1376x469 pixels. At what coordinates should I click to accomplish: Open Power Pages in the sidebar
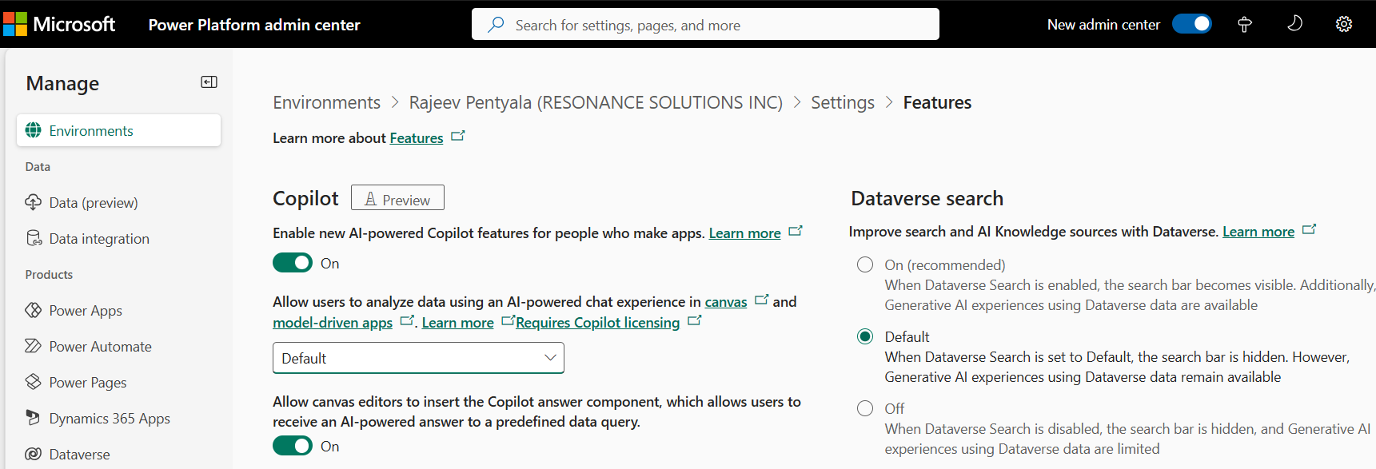(x=88, y=383)
